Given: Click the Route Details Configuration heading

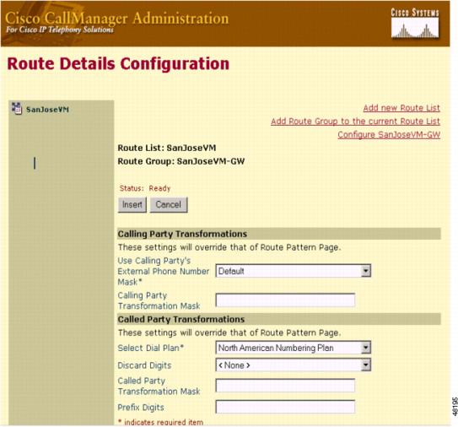Looking at the screenshot, I should pyautogui.click(x=118, y=64).
